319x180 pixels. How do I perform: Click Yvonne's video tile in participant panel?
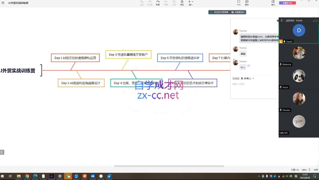[x=299, y=98]
